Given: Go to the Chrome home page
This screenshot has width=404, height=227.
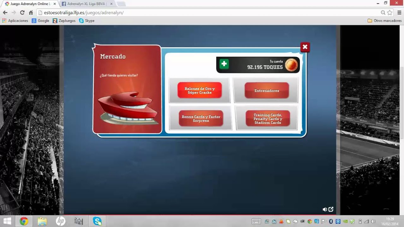Looking at the screenshot, I should [31, 13].
